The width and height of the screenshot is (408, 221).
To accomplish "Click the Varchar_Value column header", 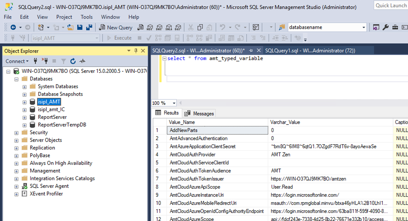I will tap(331, 122).
